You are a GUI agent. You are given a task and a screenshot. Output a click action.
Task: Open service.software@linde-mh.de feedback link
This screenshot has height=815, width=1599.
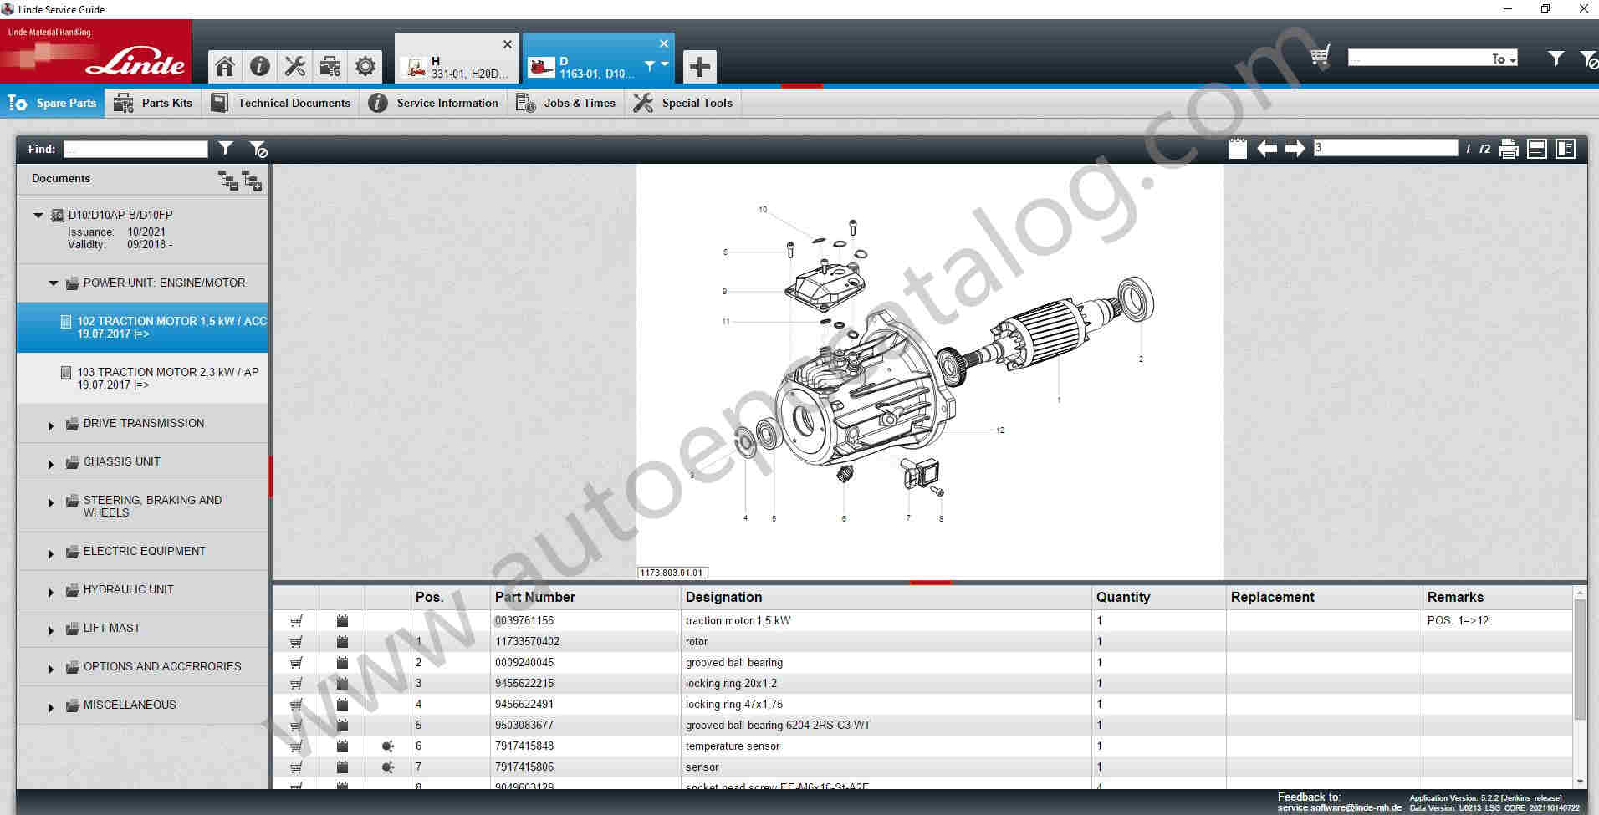(1339, 808)
